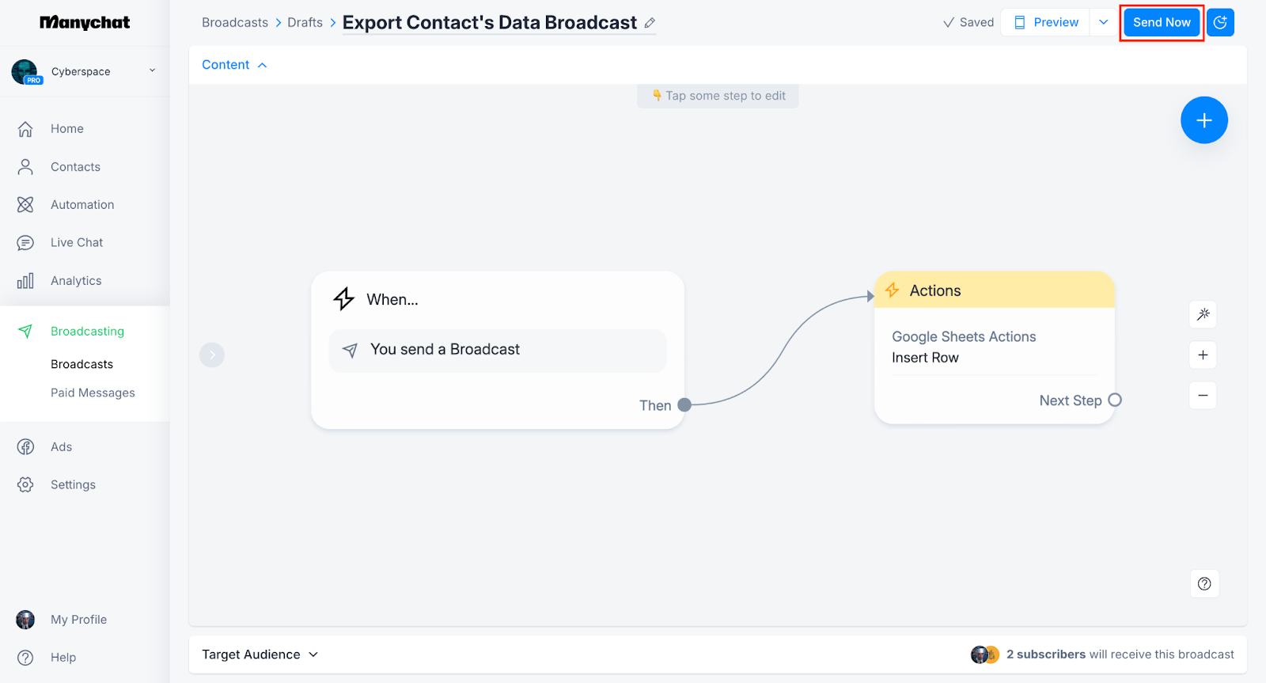Screen dimensions: 1266x683
Task: Expand the Target Audience section
Action: tap(260, 655)
